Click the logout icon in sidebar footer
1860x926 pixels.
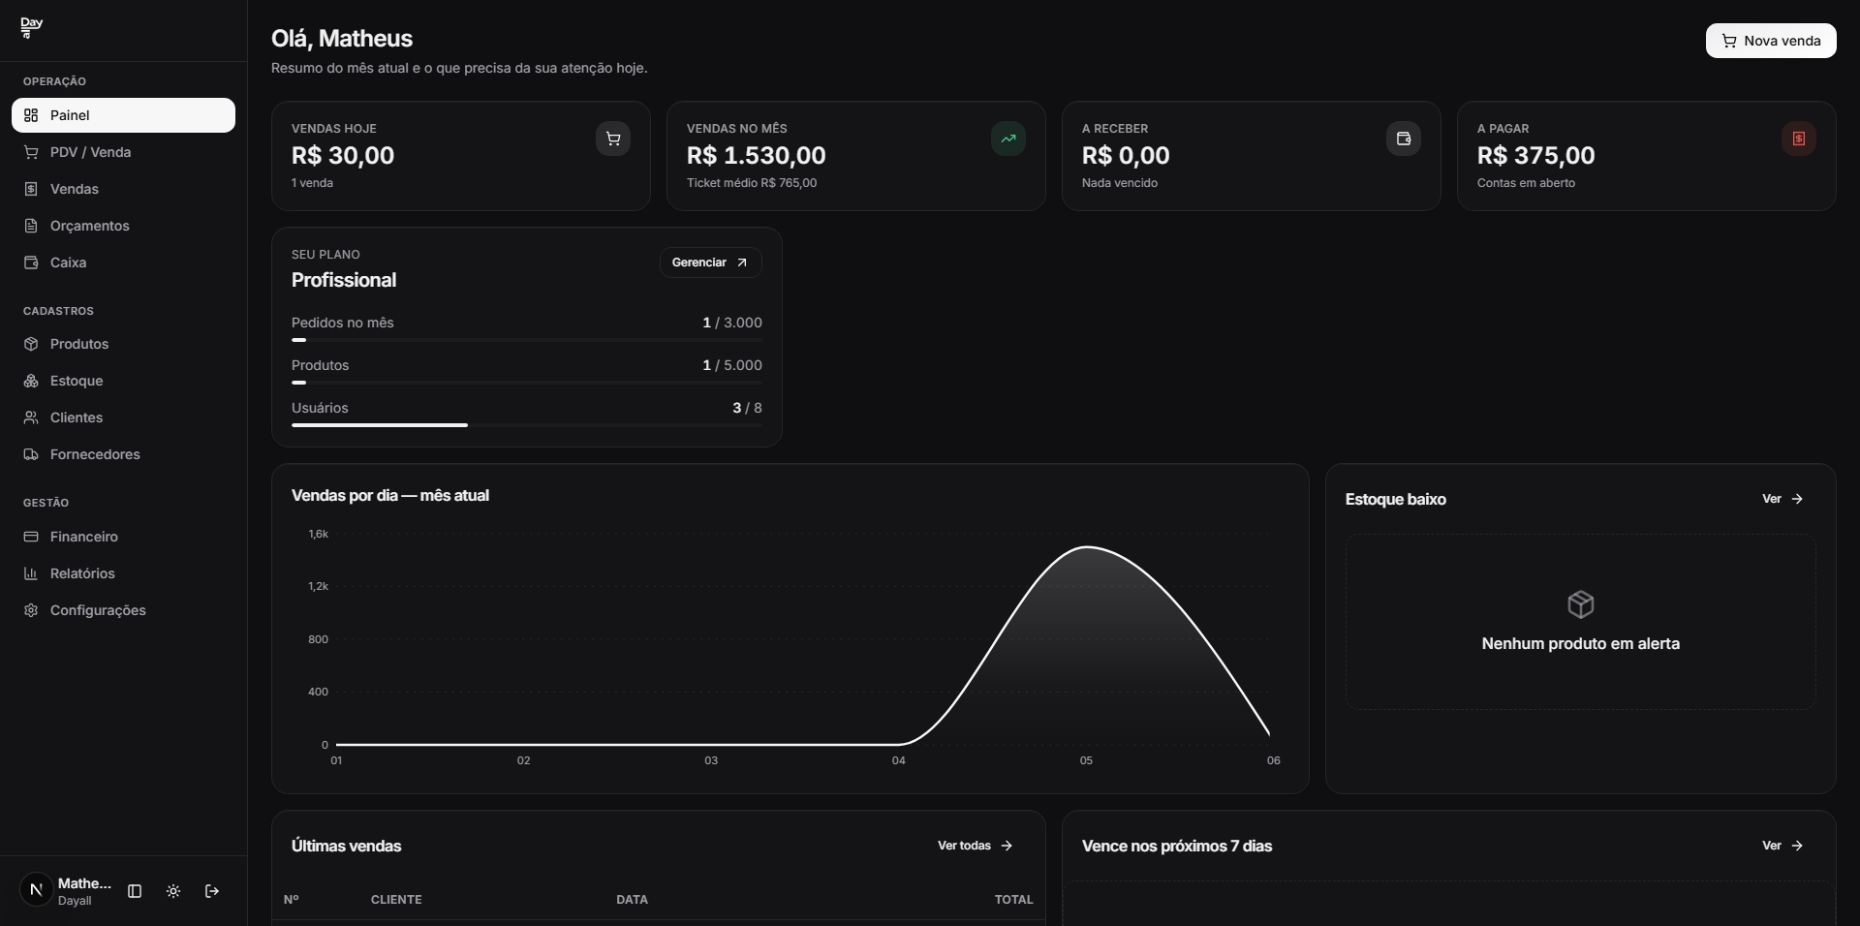212,891
